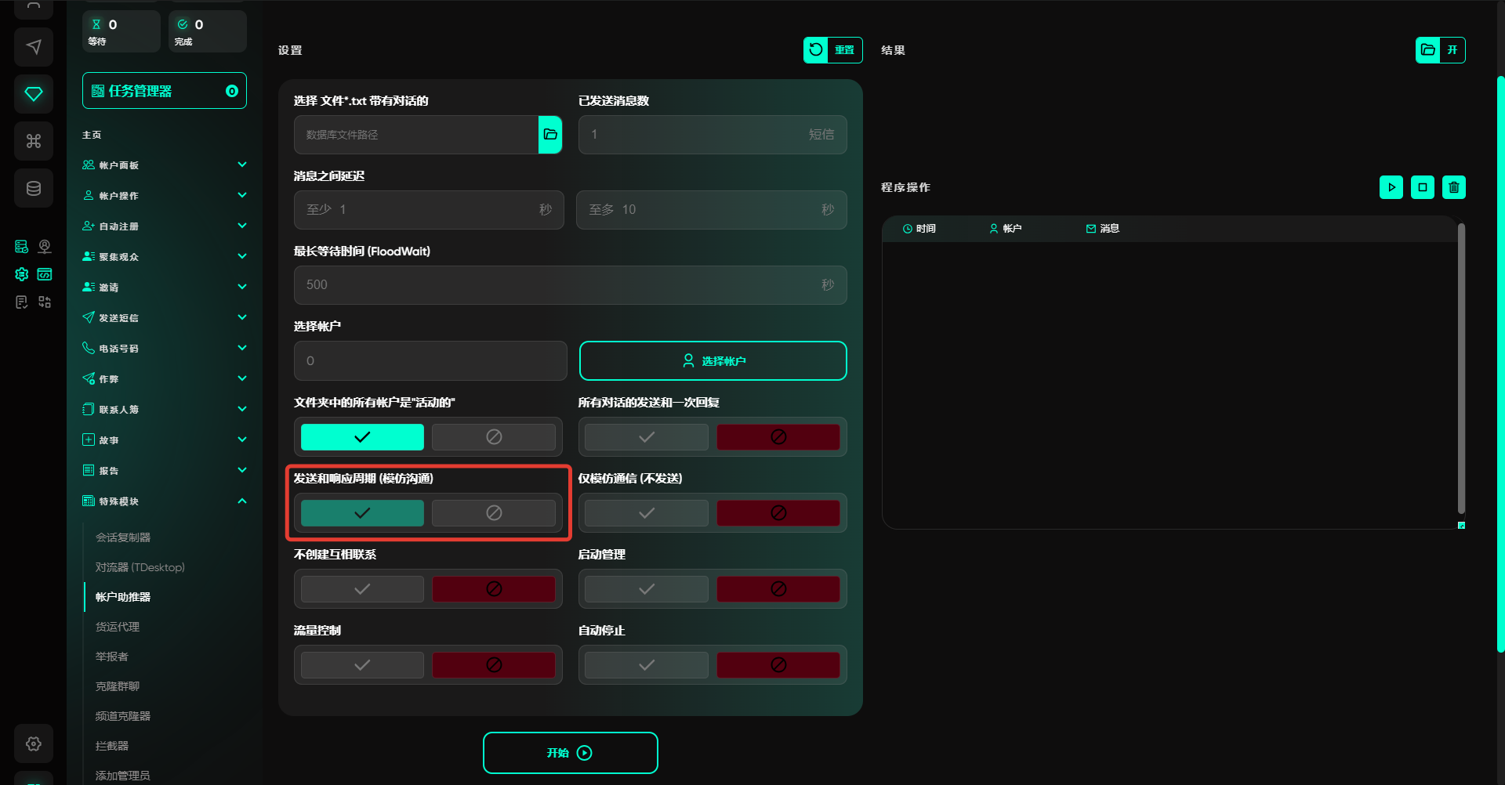Click the 选择帐户 button

[x=713, y=361]
